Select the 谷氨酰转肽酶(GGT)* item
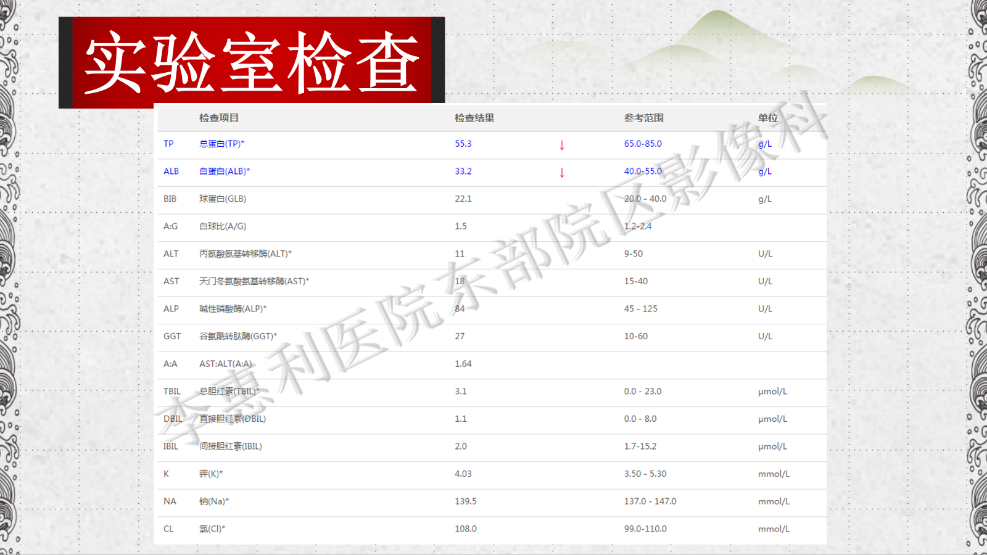 238,336
